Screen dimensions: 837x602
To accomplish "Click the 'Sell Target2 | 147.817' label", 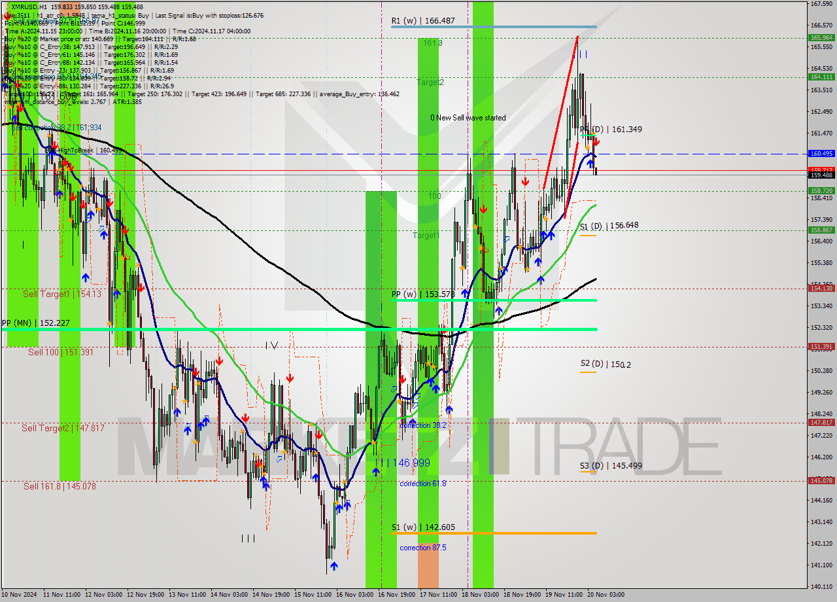I will coord(63,428).
